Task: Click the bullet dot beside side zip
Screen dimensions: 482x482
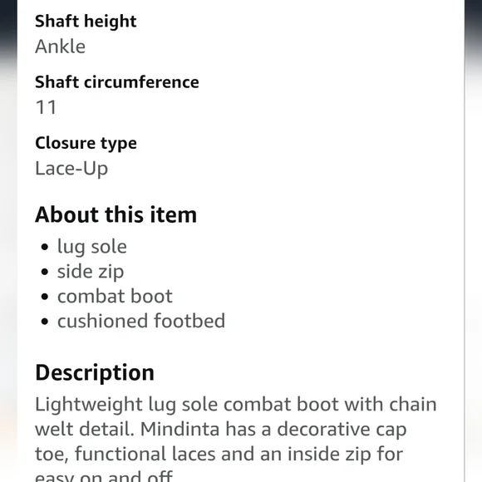Action: [x=45, y=272]
